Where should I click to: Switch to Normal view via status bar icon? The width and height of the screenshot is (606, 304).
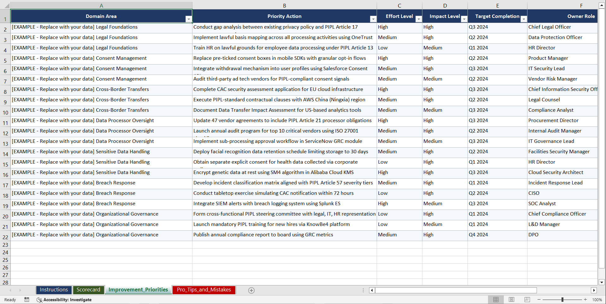(x=496, y=300)
